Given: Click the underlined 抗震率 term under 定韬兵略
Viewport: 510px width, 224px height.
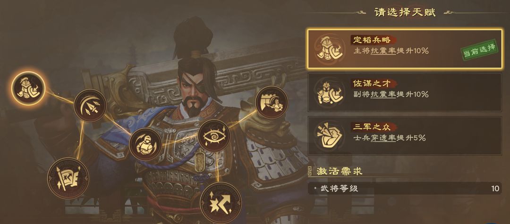Looking at the screenshot, I should click(x=383, y=51).
